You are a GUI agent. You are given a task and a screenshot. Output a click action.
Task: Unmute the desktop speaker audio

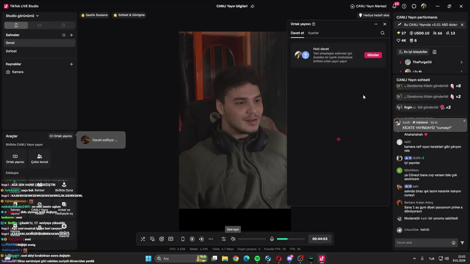pyautogui.click(x=233, y=239)
